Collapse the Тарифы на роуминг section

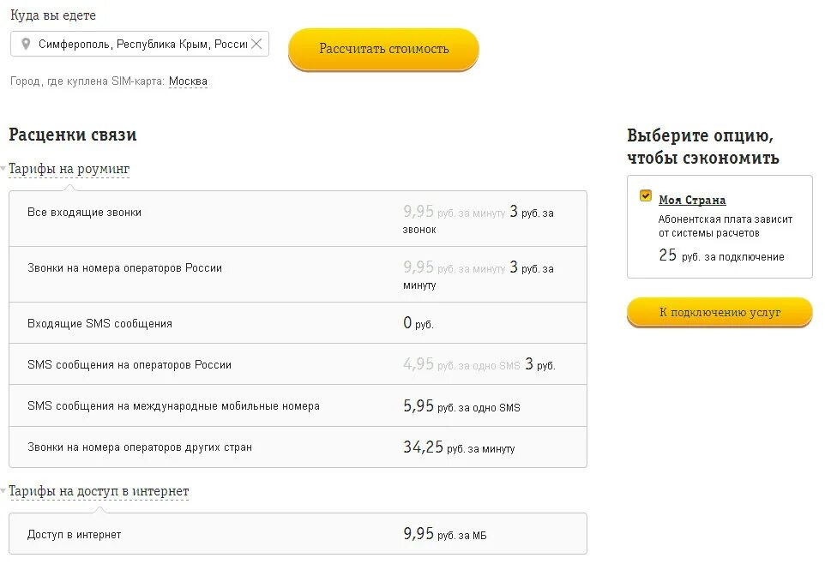pos(69,169)
